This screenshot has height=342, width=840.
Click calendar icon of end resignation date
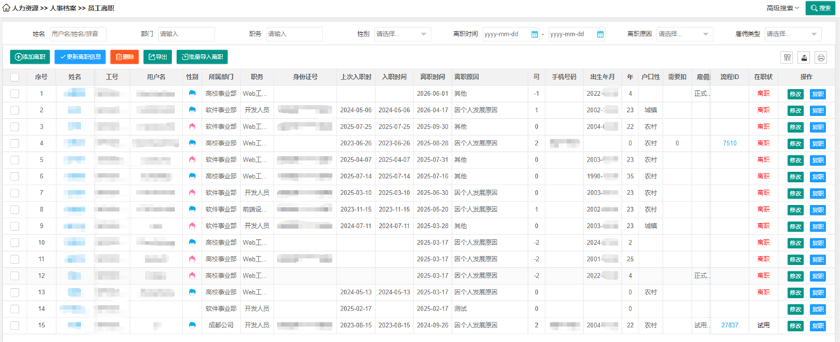(601, 34)
